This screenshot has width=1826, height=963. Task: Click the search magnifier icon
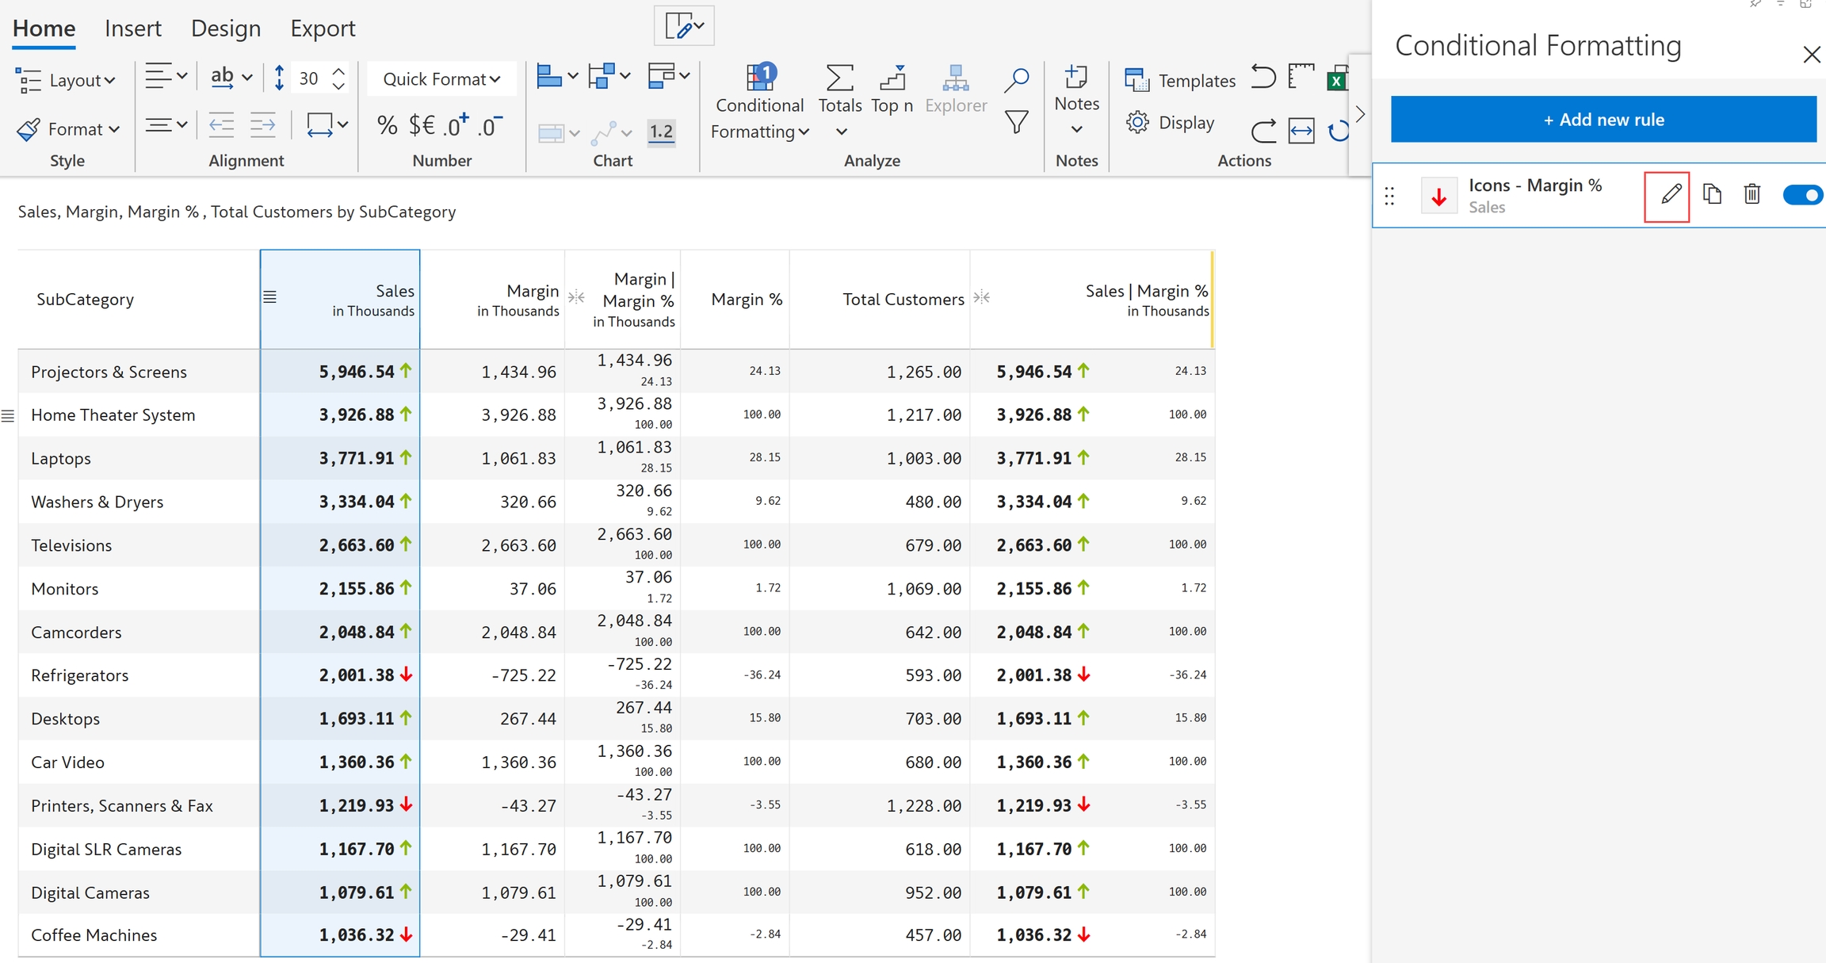pyautogui.click(x=1016, y=79)
